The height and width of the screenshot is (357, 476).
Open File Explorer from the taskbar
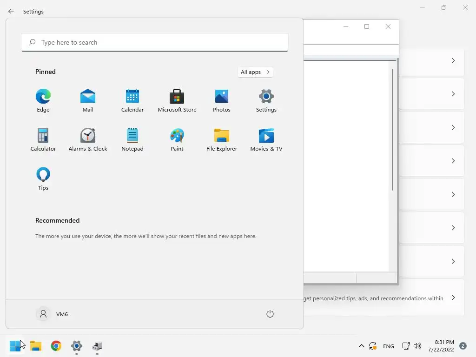click(x=35, y=346)
